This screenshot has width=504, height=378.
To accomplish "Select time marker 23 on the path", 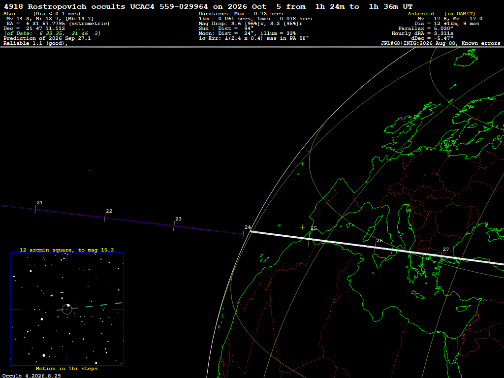I will click(x=178, y=219).
